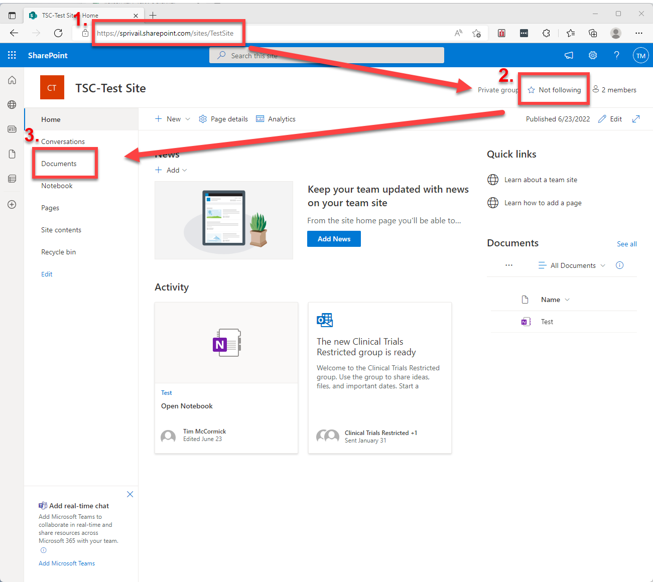Viewport: 653px width, 582px height.
Task: Open My sites globe icon in app bar
Action: pyautogui.click(x=12, y=104)
